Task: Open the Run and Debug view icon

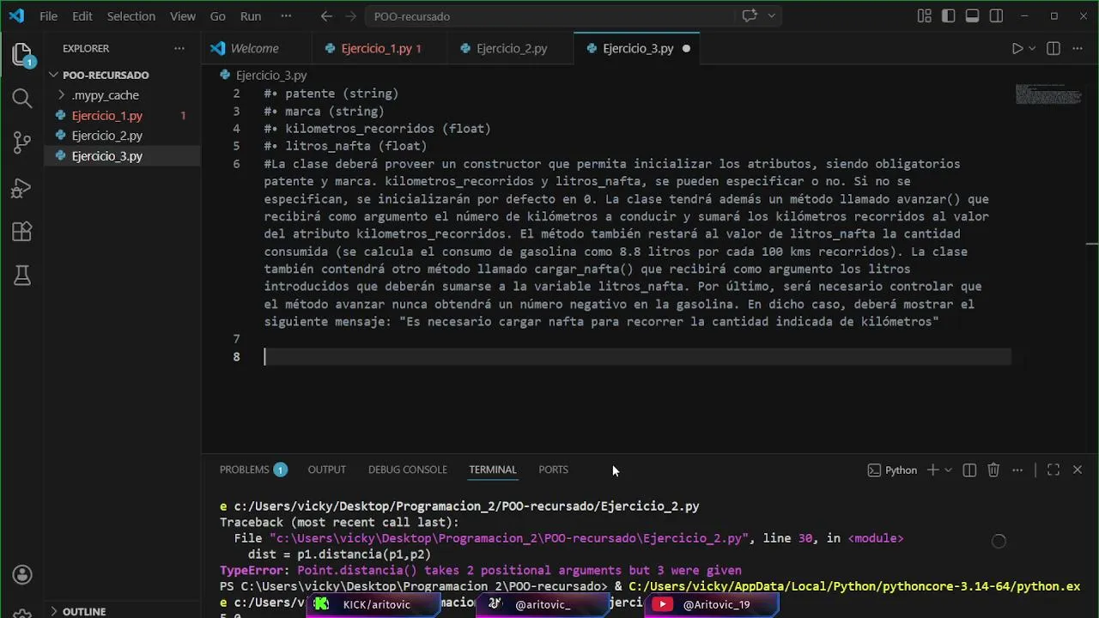Action: (x=22, y=187)
